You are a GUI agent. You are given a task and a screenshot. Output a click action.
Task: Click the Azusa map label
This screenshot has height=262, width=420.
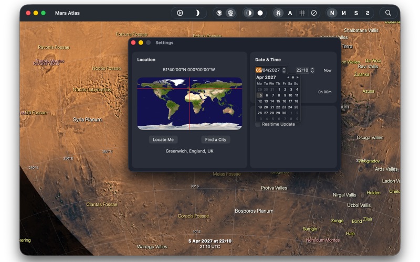click(x=369, y=91)
